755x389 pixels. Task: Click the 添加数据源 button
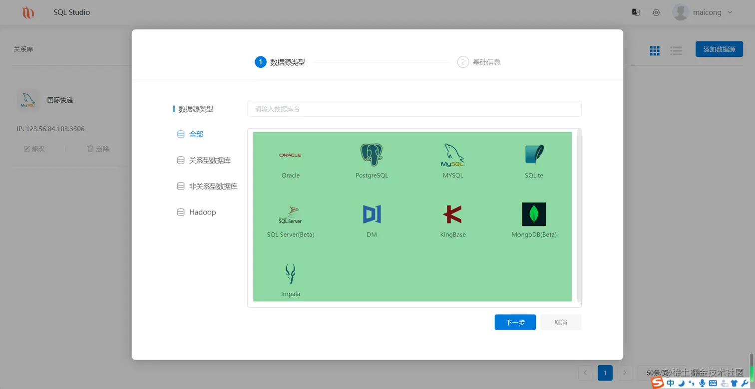point(719,49)
